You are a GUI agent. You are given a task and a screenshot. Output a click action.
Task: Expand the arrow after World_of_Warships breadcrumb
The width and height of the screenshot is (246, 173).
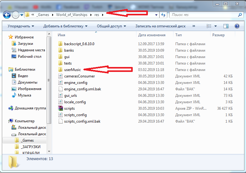click(x=91, y=15)
